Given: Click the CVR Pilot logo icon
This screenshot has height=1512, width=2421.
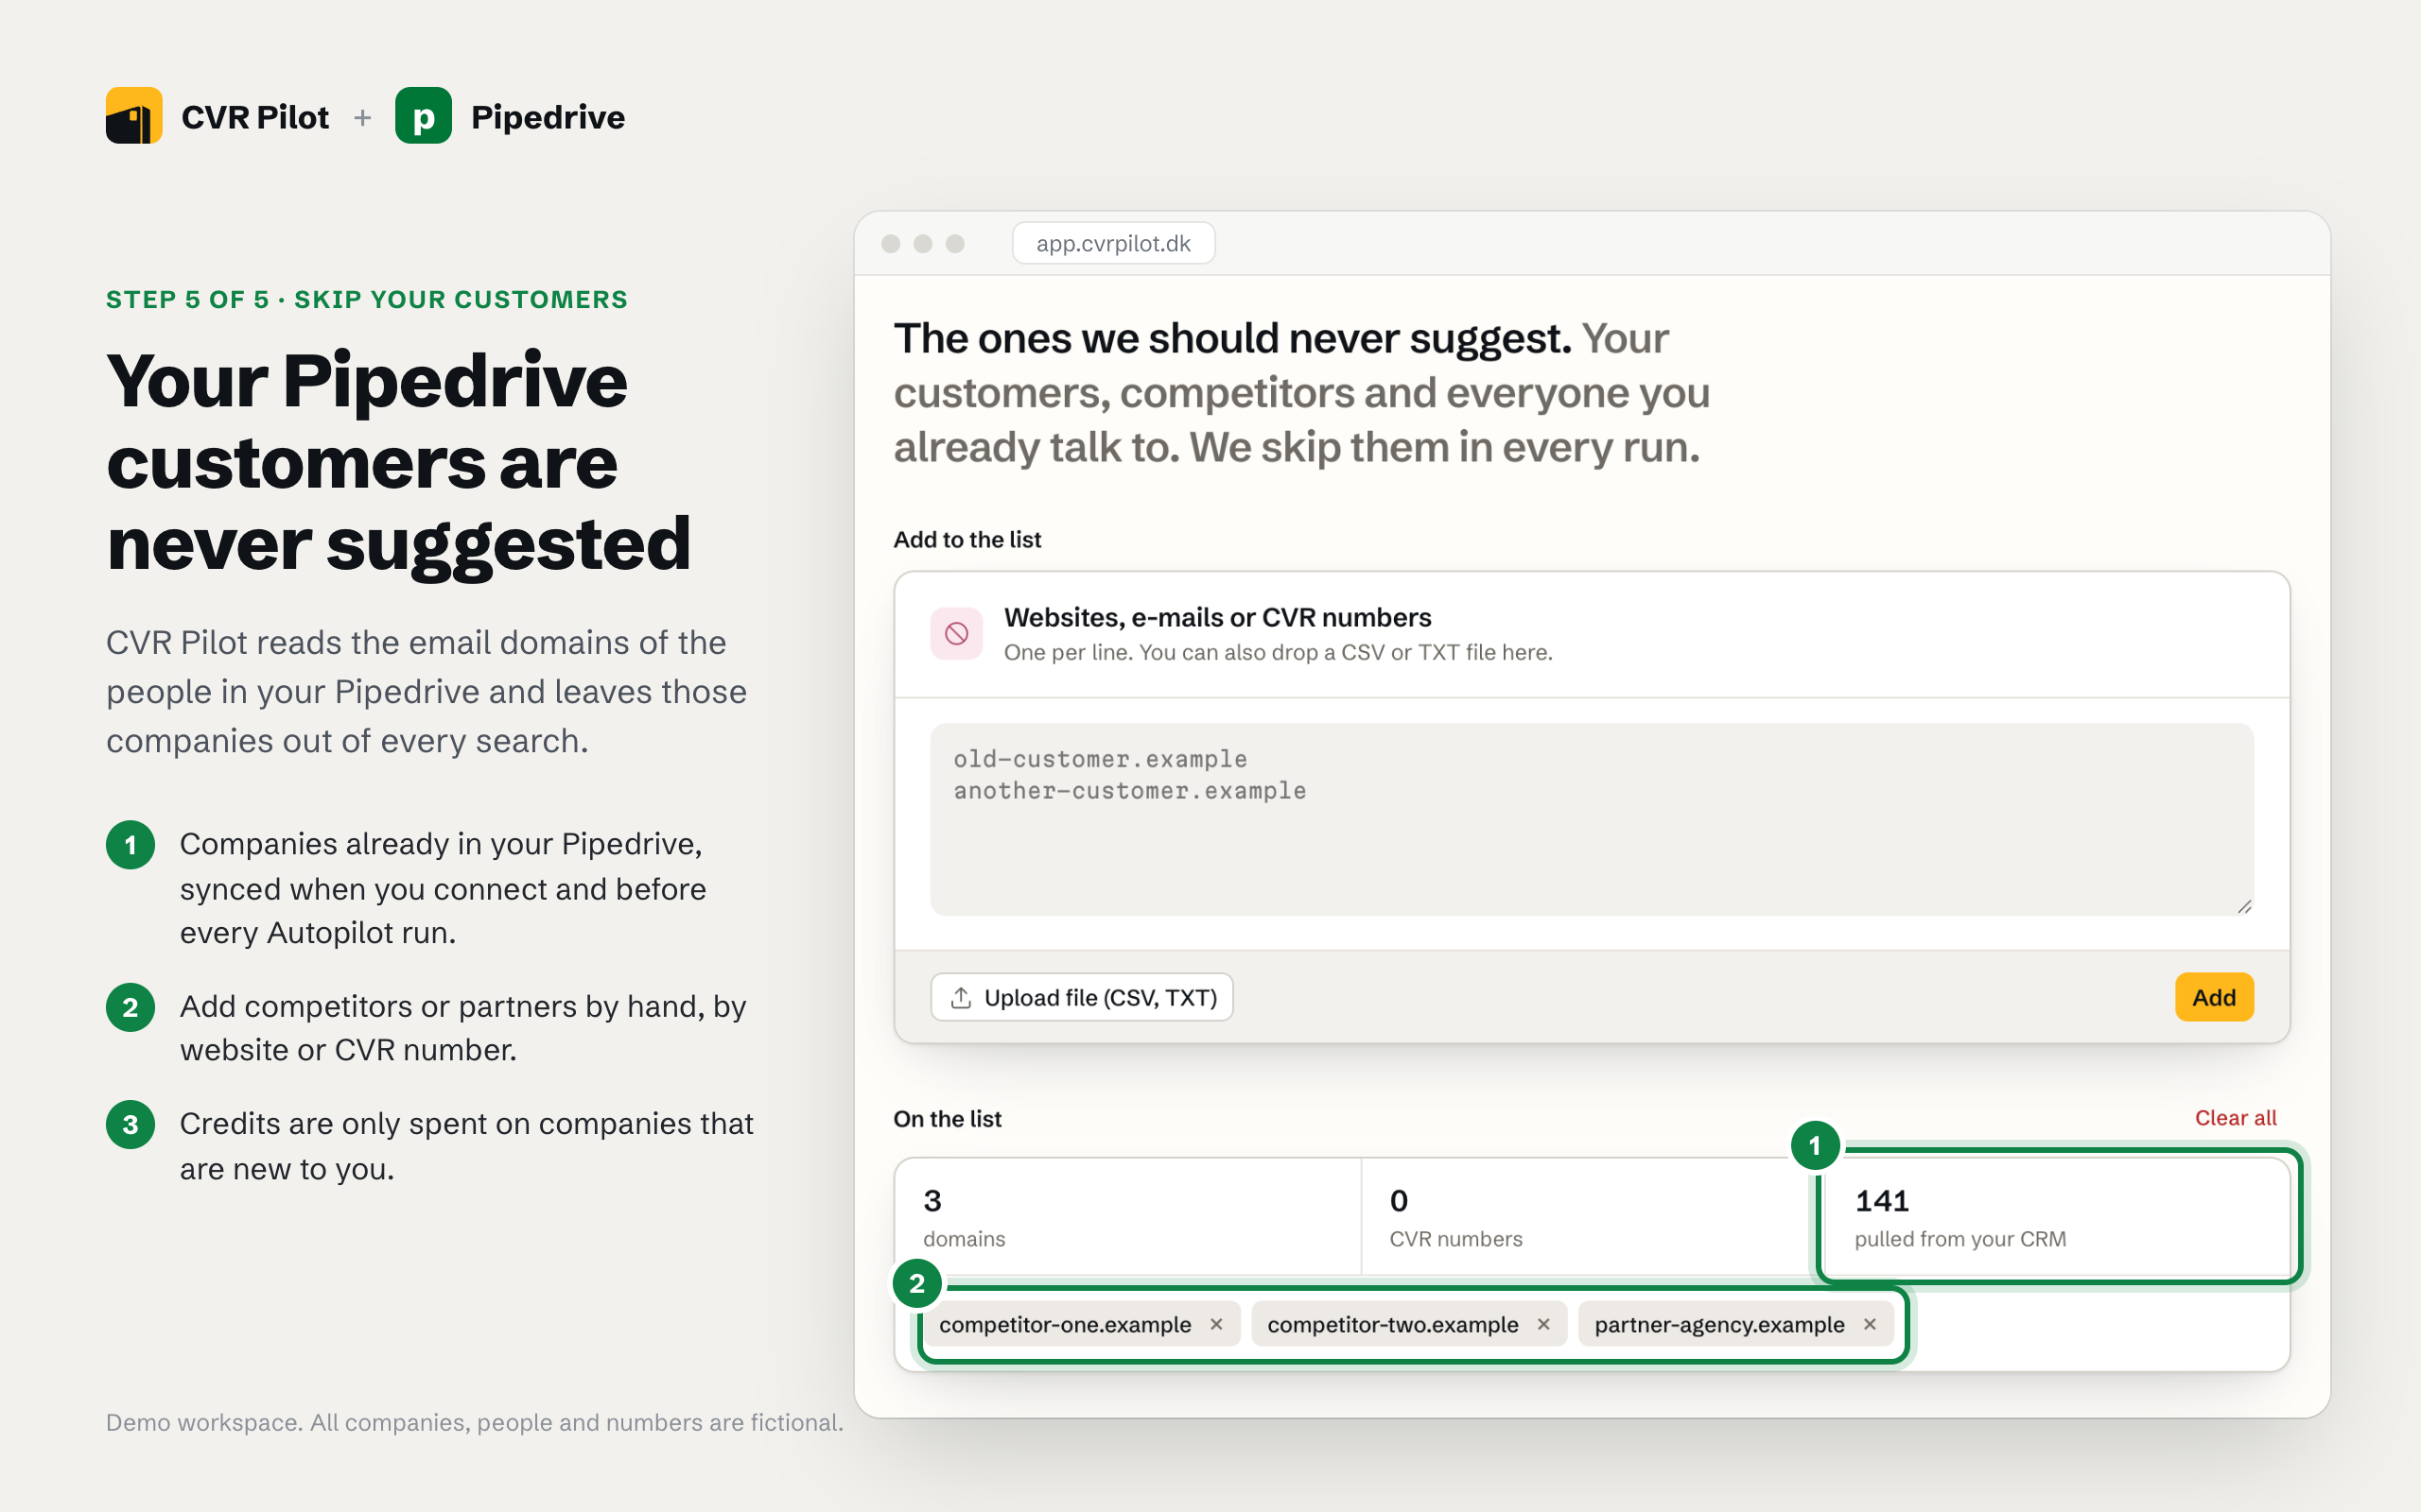Looking at the screenshot, I should point(134,116).
